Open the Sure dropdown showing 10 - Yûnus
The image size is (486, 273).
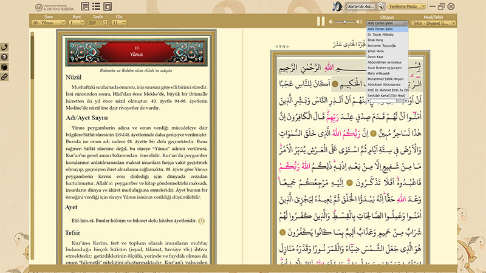coord(49,22)
